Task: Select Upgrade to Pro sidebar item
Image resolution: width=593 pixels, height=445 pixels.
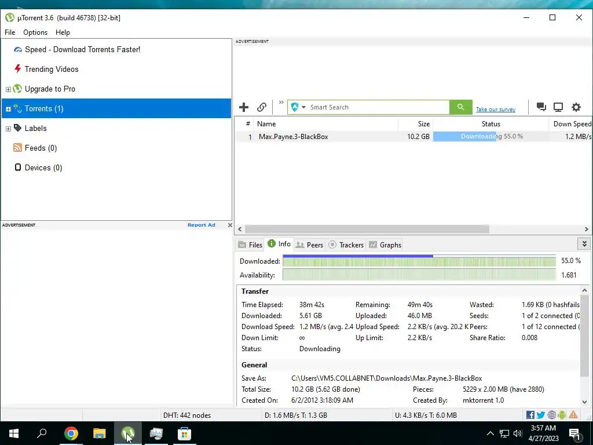Action: (50, 89)
